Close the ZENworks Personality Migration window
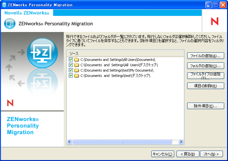The width and height of the screenshot is (228, 161). [x=223, y=5]
